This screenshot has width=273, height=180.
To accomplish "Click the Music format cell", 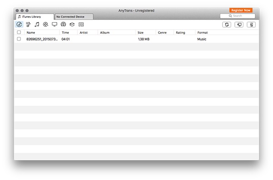I will [x=202, y=39].
